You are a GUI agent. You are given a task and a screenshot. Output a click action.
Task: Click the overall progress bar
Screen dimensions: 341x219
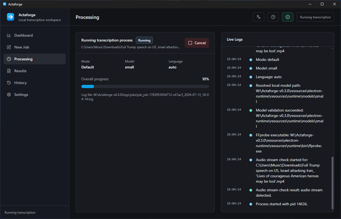coord(145,86)
